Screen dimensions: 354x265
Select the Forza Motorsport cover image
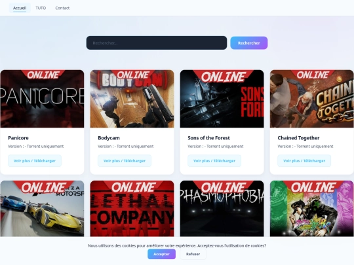pos(42,209)
